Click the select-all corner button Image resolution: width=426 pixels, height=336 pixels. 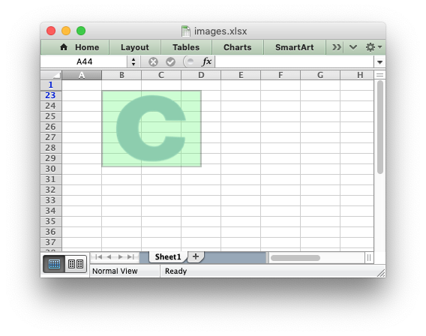pyautogui.click(x=51, y=75)
